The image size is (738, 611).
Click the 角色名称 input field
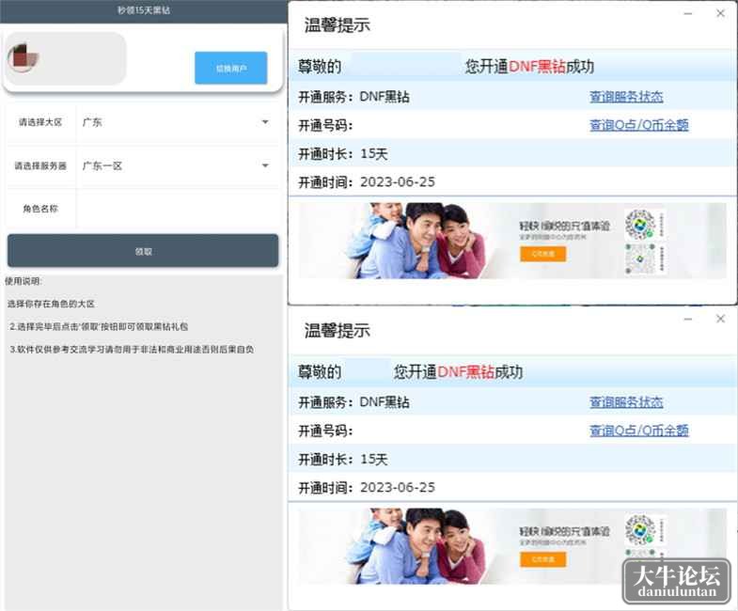coord(178,209)
